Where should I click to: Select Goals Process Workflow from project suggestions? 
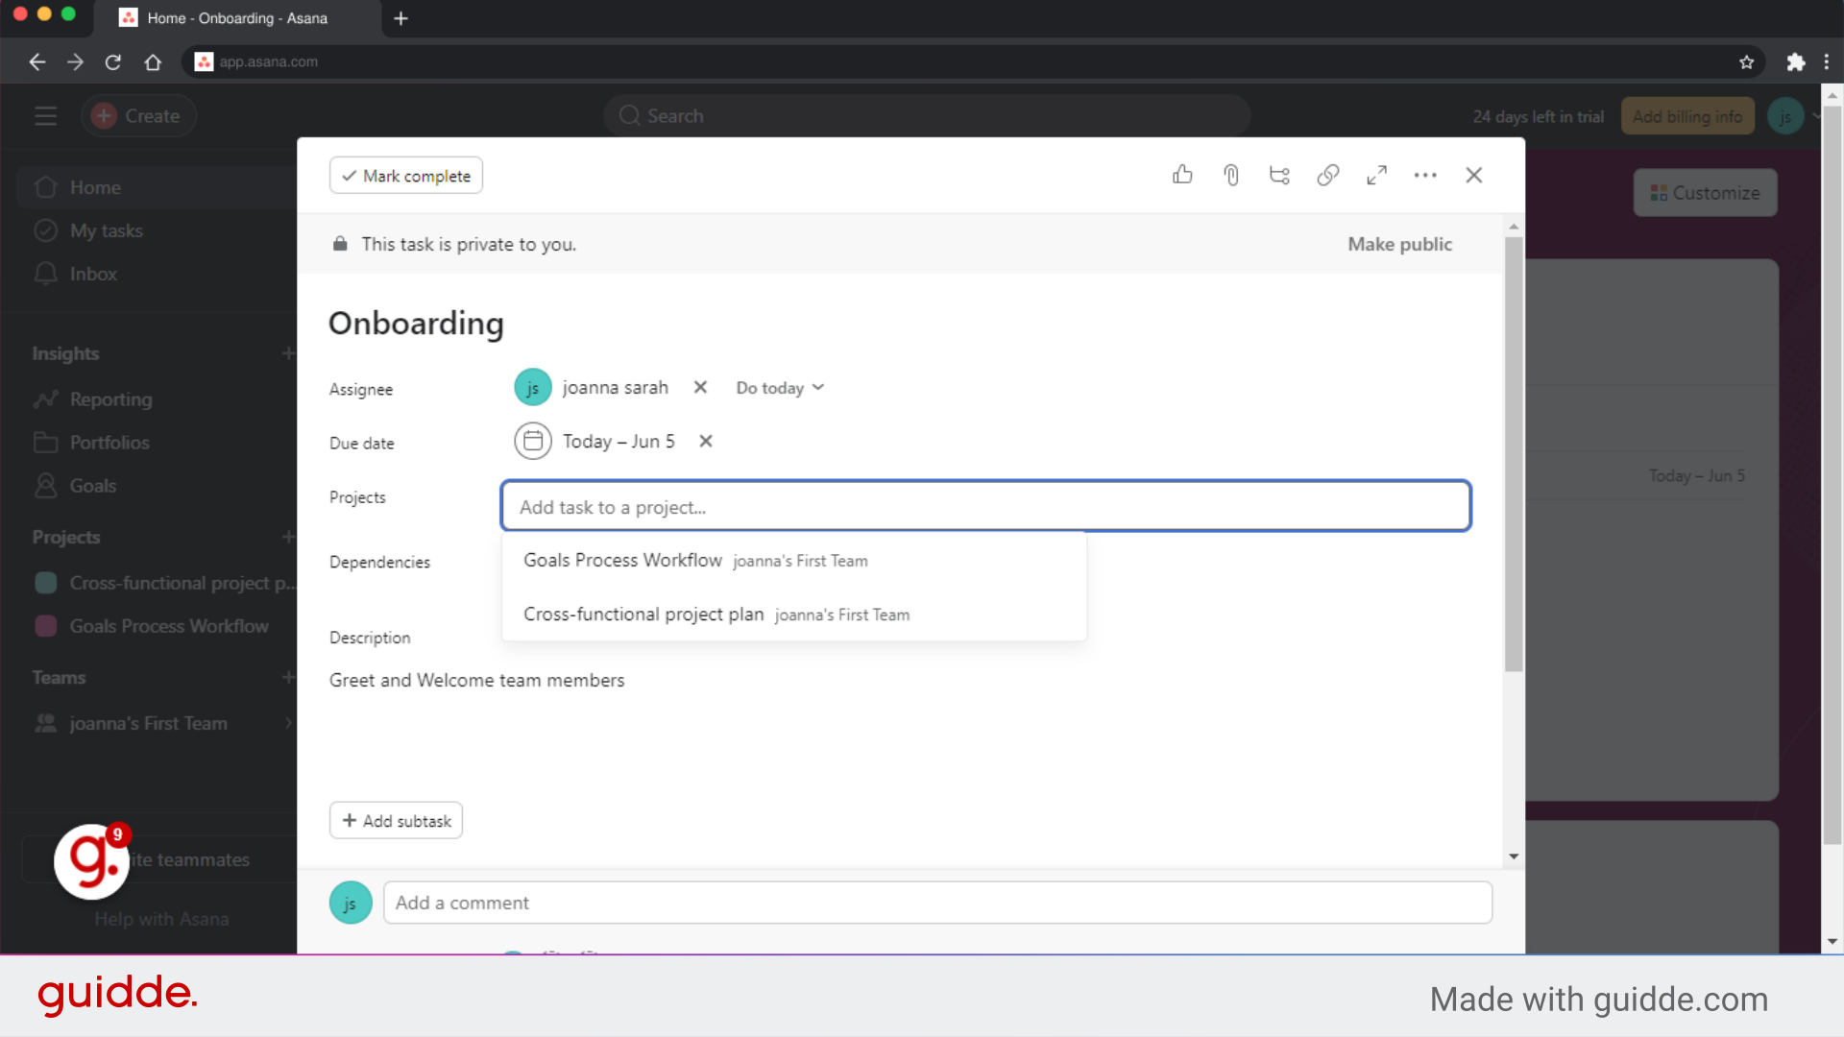click(x=622, y=560)
